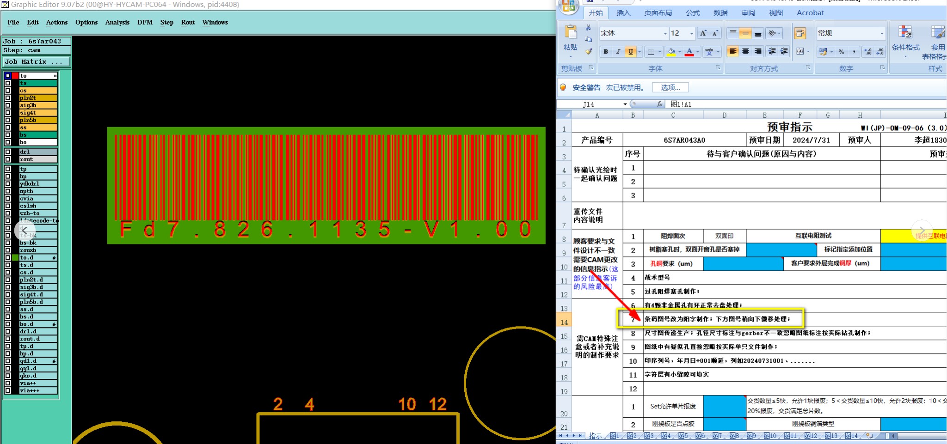Toggle checkbox for the npth layer
Image resolution: width=947 pixels, height=444 pixels.
[8, 191]
